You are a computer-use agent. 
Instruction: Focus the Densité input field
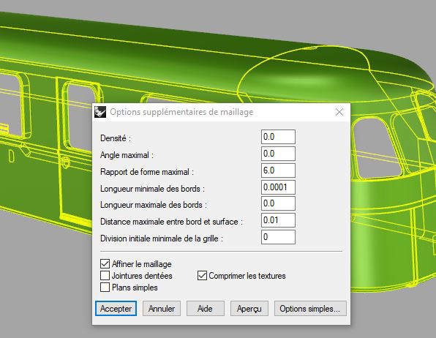point(278,137)
